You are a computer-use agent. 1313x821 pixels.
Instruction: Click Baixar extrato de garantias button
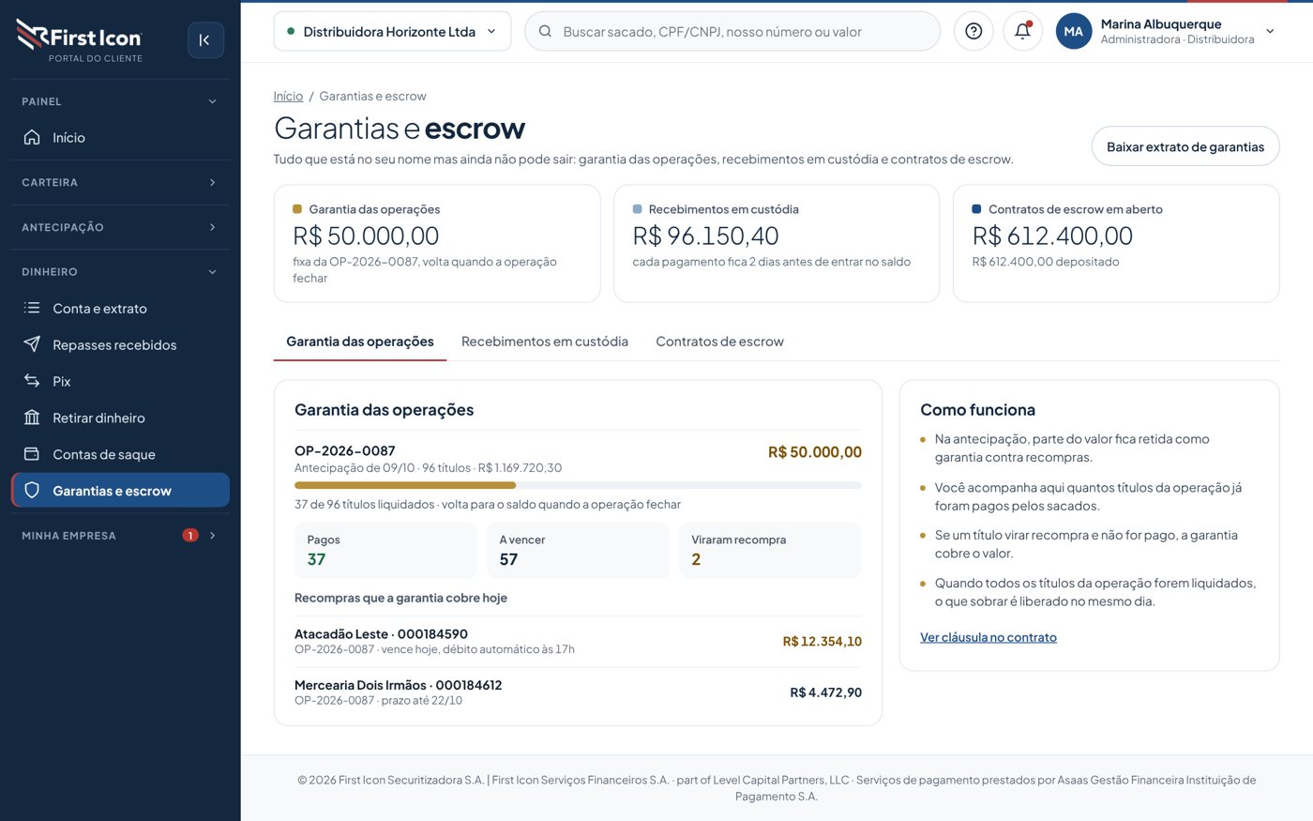1185,146
